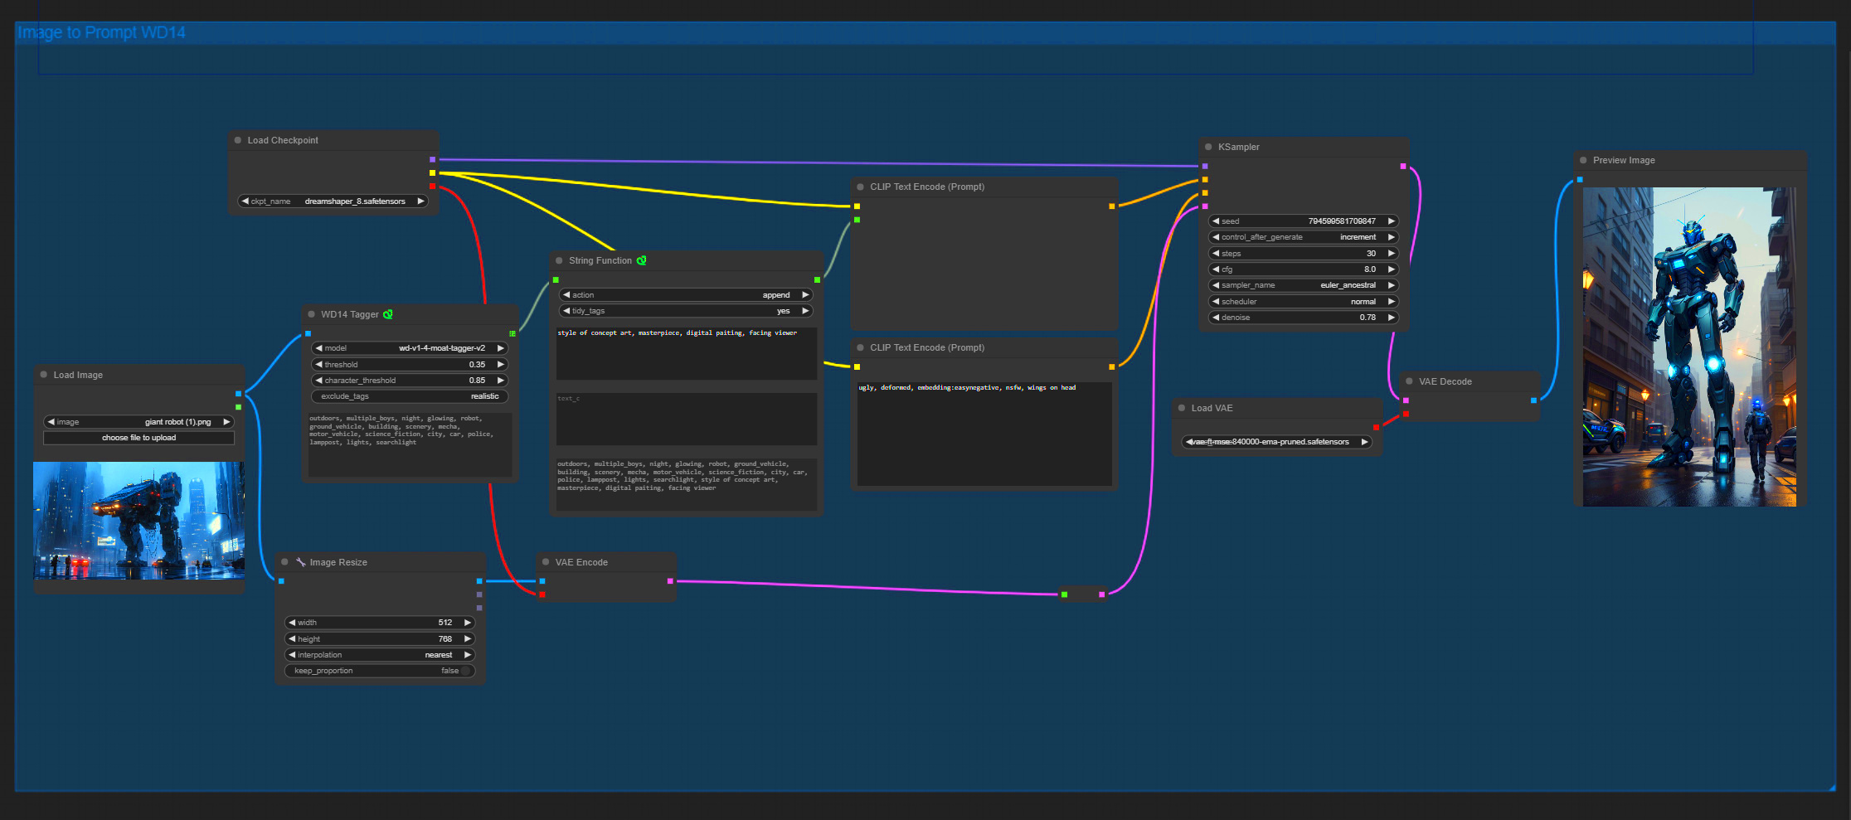Image resolution: width=1851 pixels, height=820 pixels.
Task: Collapse the Load Checkpoint node via its title dot
Action: pyautogui.click(x=238, y=140)
